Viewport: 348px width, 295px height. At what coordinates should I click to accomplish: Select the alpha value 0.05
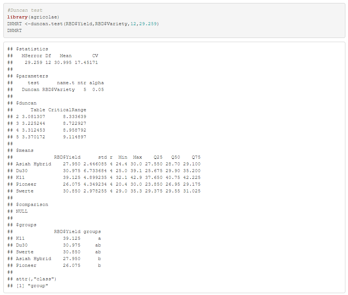(99, 89)
